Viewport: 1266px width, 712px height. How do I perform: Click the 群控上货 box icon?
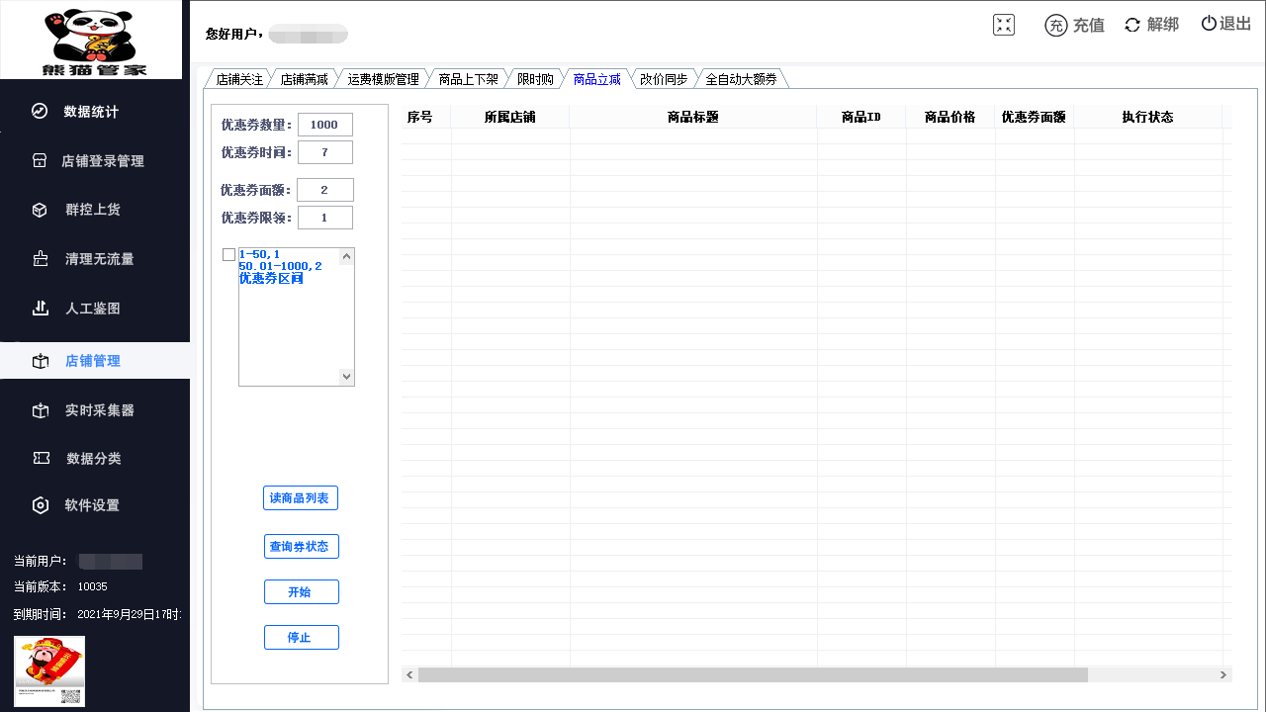pos(40,210)
